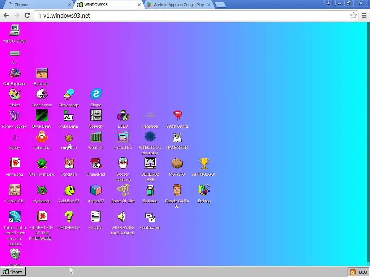Switch to the Chrome tab

point(39,5)
